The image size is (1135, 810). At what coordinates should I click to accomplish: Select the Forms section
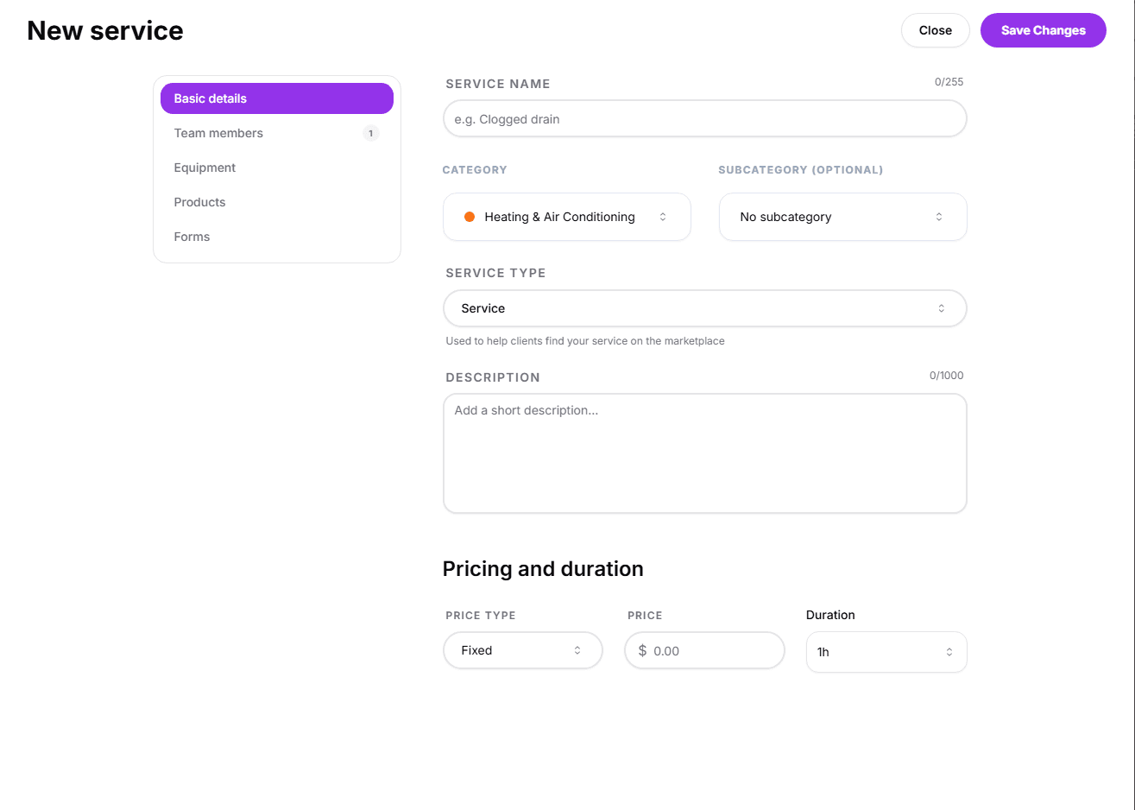192,237
